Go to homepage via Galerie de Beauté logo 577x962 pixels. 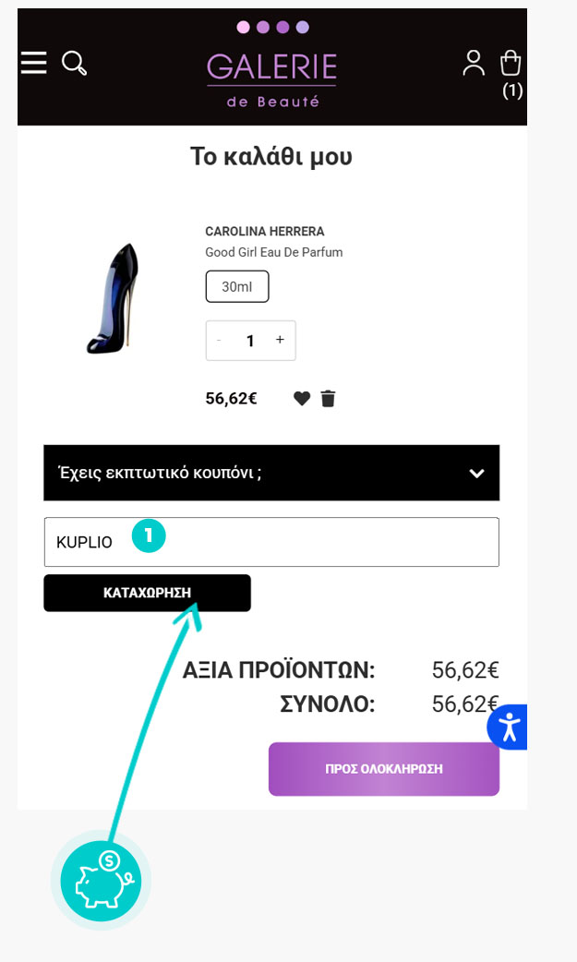click(x=272, y=78)
